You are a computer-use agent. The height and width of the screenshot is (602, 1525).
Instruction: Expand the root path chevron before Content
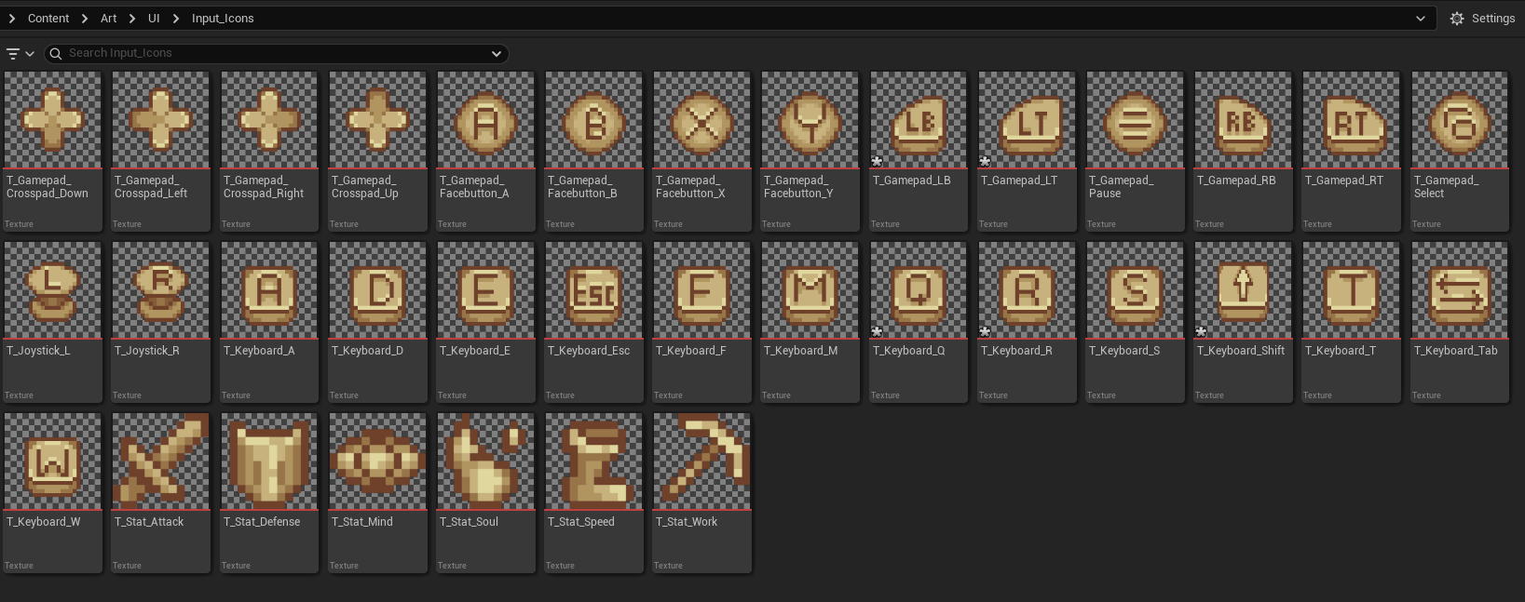11,19
